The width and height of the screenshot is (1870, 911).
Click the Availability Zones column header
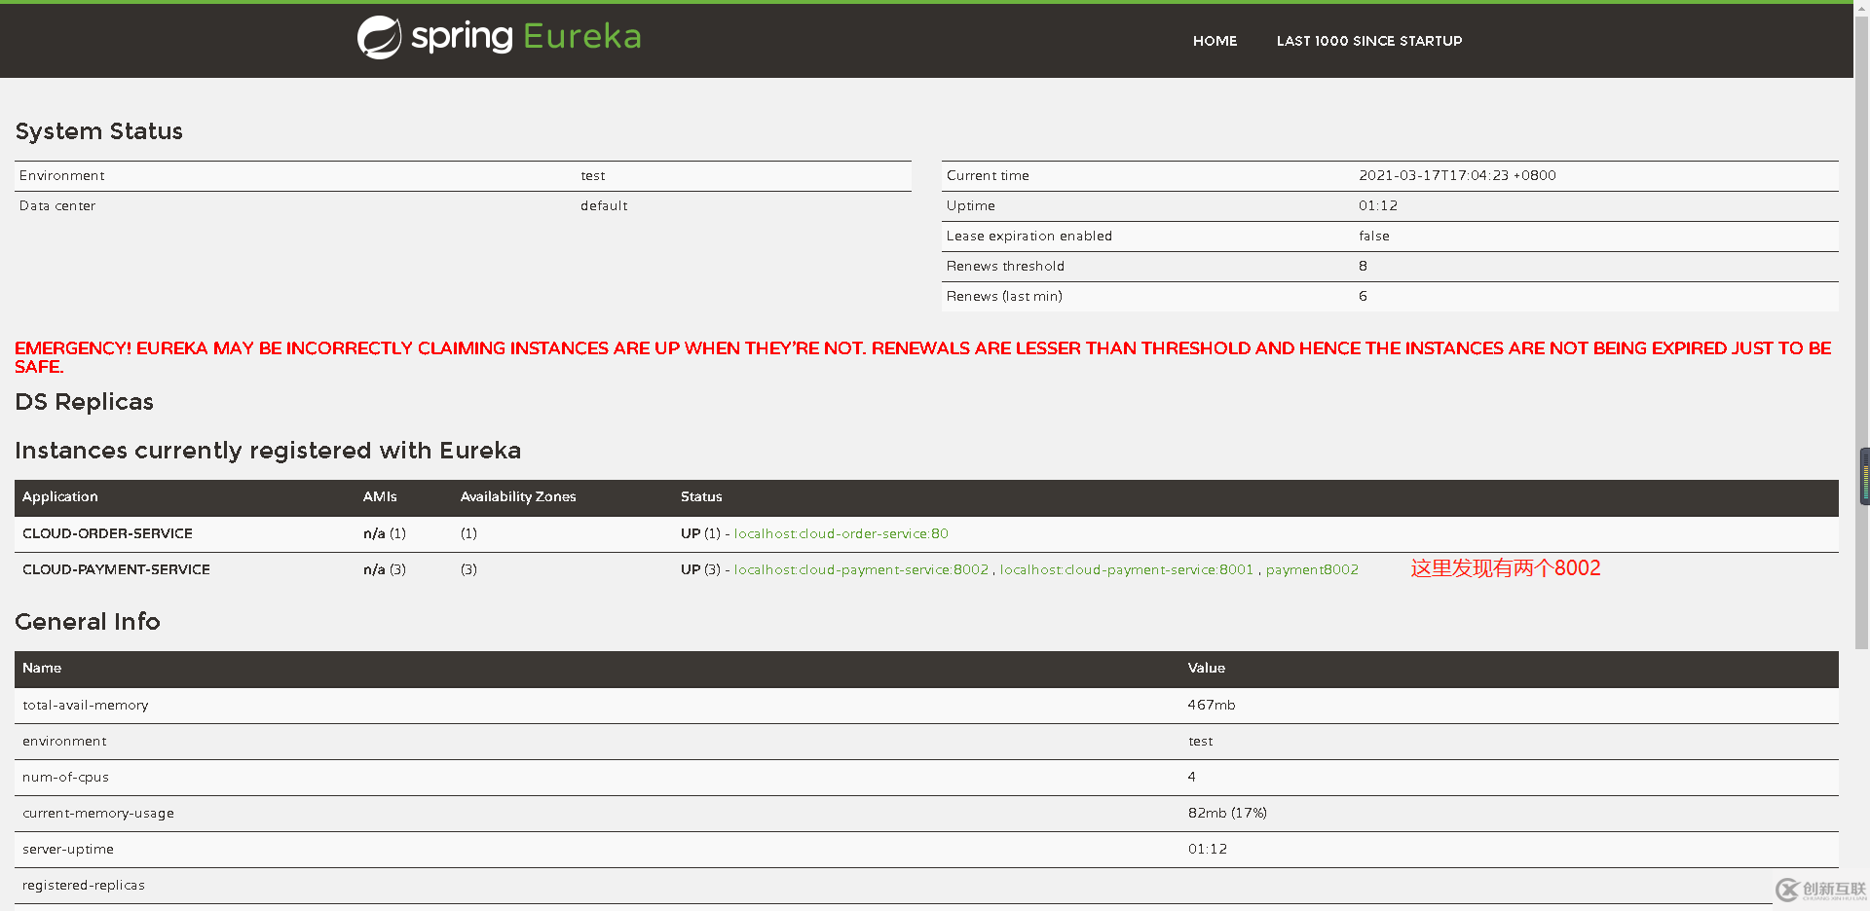point(518,496)
